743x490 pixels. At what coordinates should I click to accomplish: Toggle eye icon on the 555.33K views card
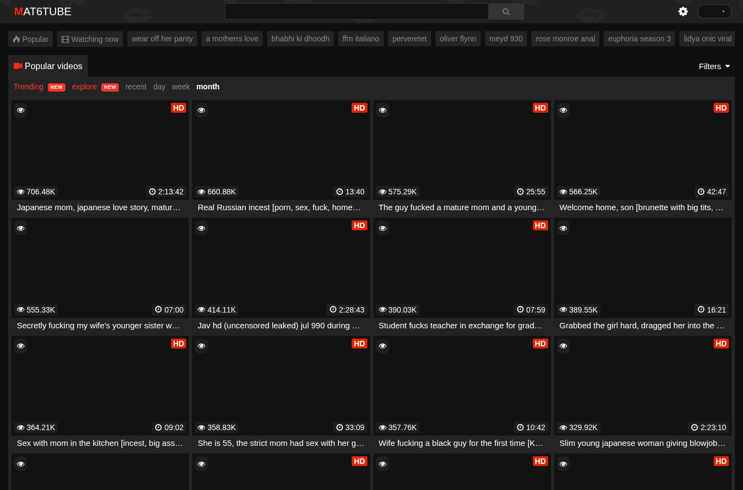click(x=21, y=228)
